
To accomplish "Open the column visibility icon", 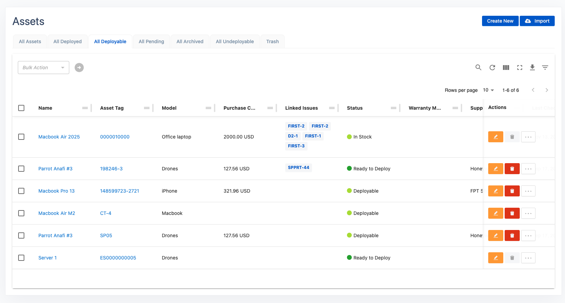I will click(x=506, y=68).
